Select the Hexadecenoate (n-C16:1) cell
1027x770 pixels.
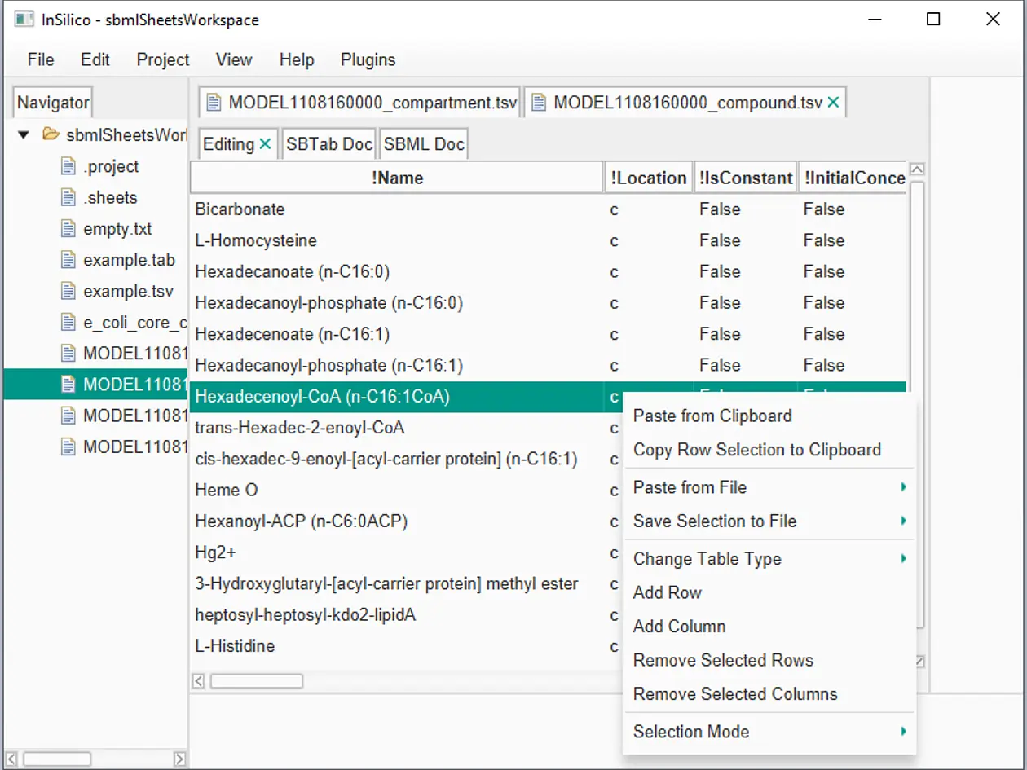pos(396,334)
